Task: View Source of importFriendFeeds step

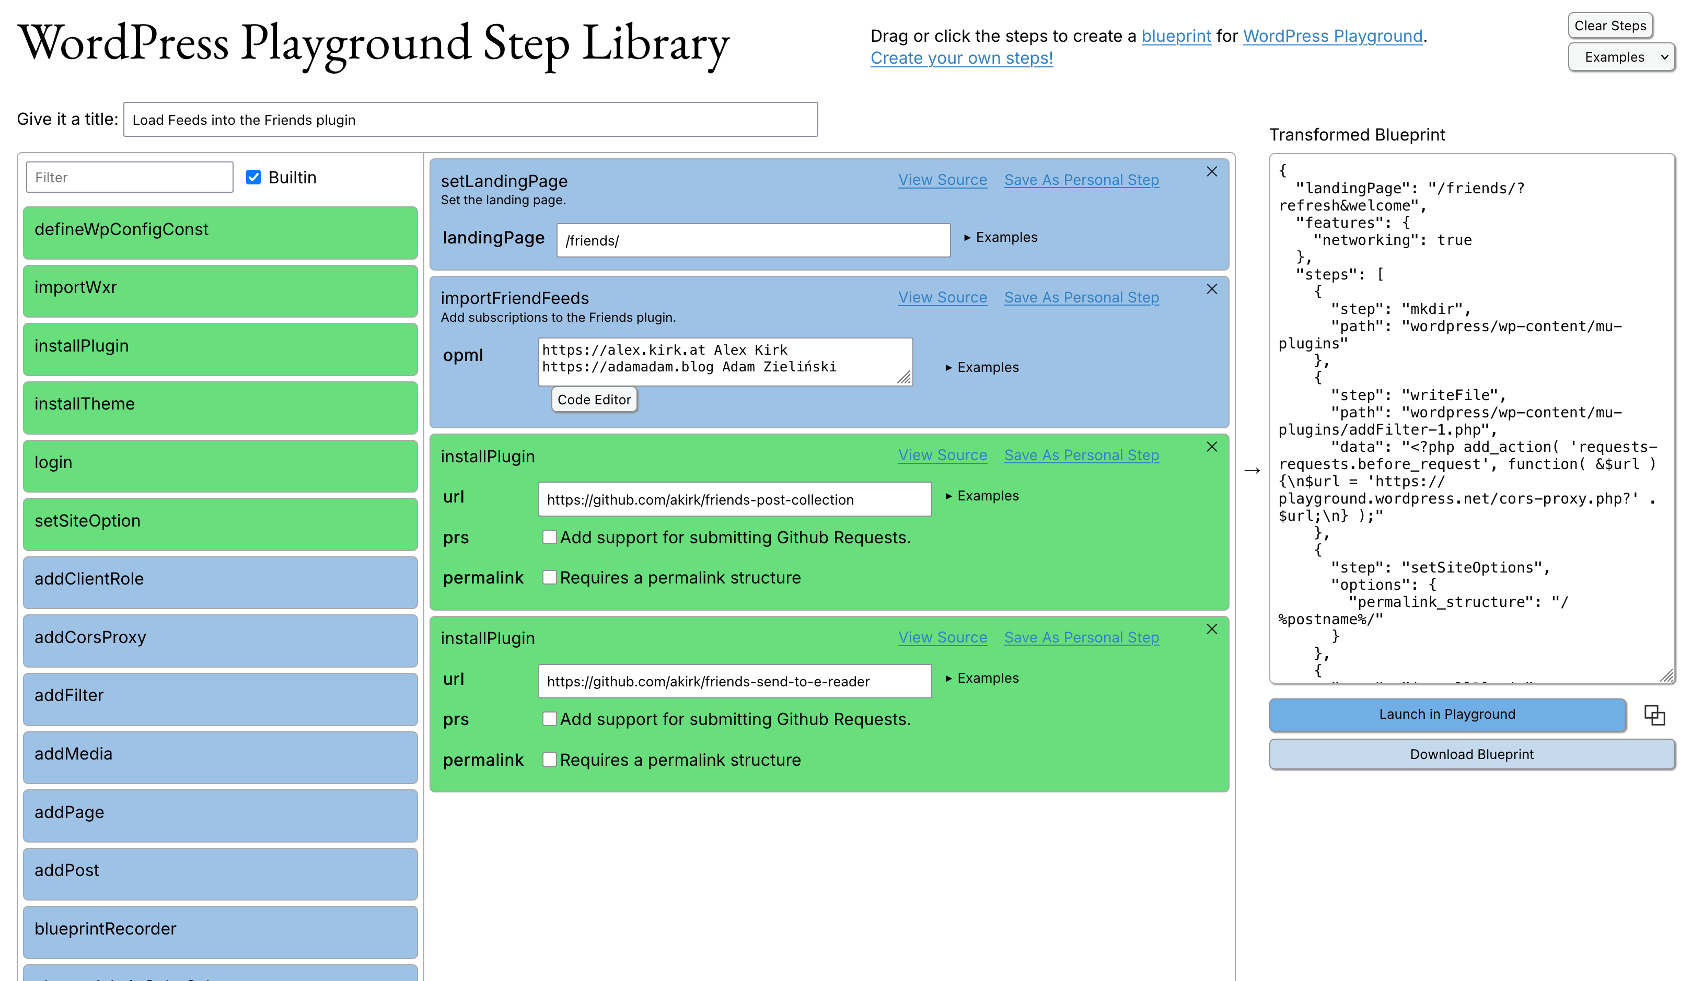Action: click(x=943, y=297)
